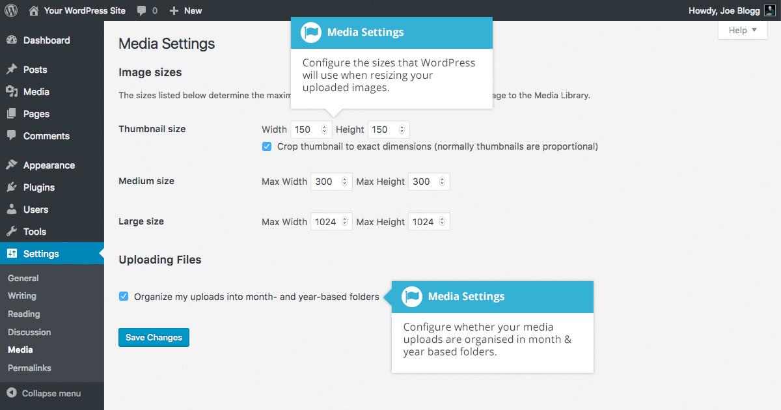Open the comments bubble icon in admin bar
781x410 pixels.
141,11
